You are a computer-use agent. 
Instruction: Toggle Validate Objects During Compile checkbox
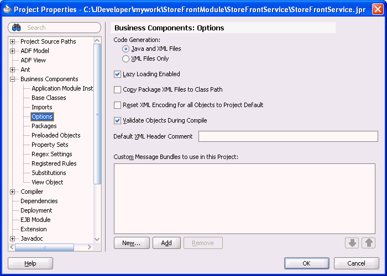117,120
